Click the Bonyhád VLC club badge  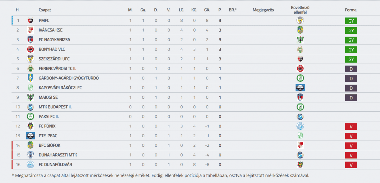[x=30, y=50]
